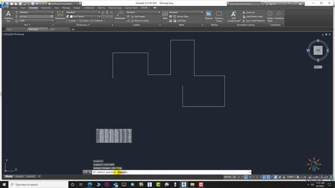Insert a Table from the ribbon
Image resolution: width=335 pixels, height=188 pixels.
165,16
